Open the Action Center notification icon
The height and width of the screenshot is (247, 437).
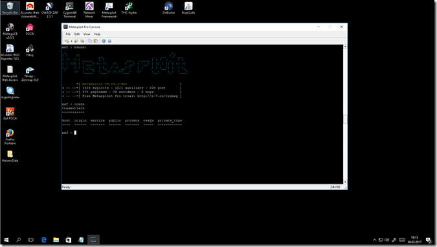(429, 240)
